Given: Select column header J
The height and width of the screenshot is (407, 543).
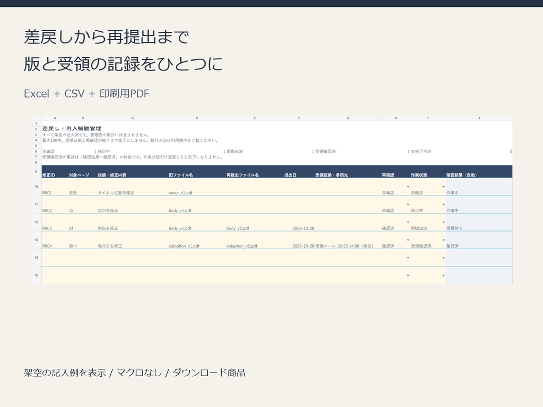Looking at the screenshot, I should tap(479, 118).
